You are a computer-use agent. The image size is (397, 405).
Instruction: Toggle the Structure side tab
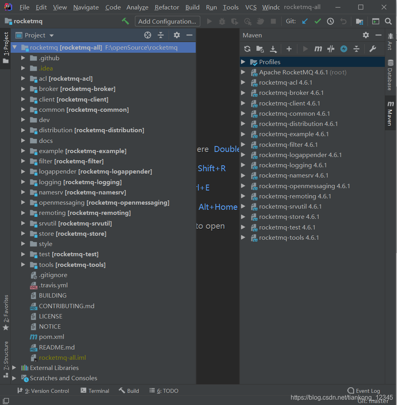click(6, 359)
